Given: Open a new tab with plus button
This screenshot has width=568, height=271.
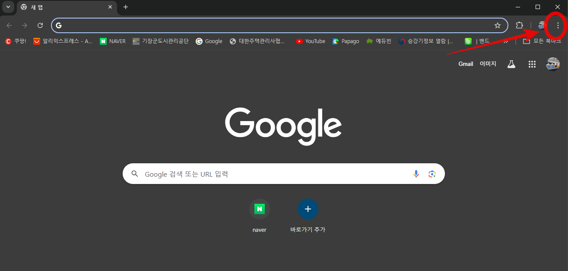Looking at the screenshot, I should pyautogui.click(x=126, y=7).
